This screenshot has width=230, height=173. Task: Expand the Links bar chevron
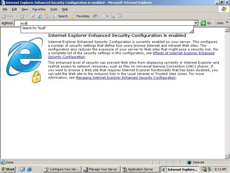click(227, 22)
